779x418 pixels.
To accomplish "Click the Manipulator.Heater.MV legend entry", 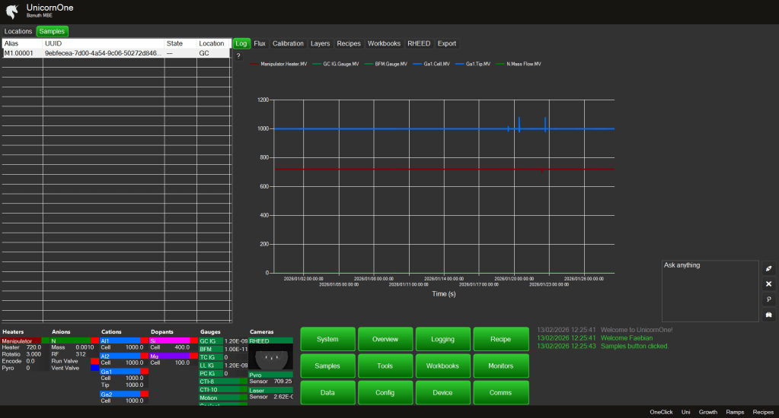I will pyautogui.click(x=279, y=64).
